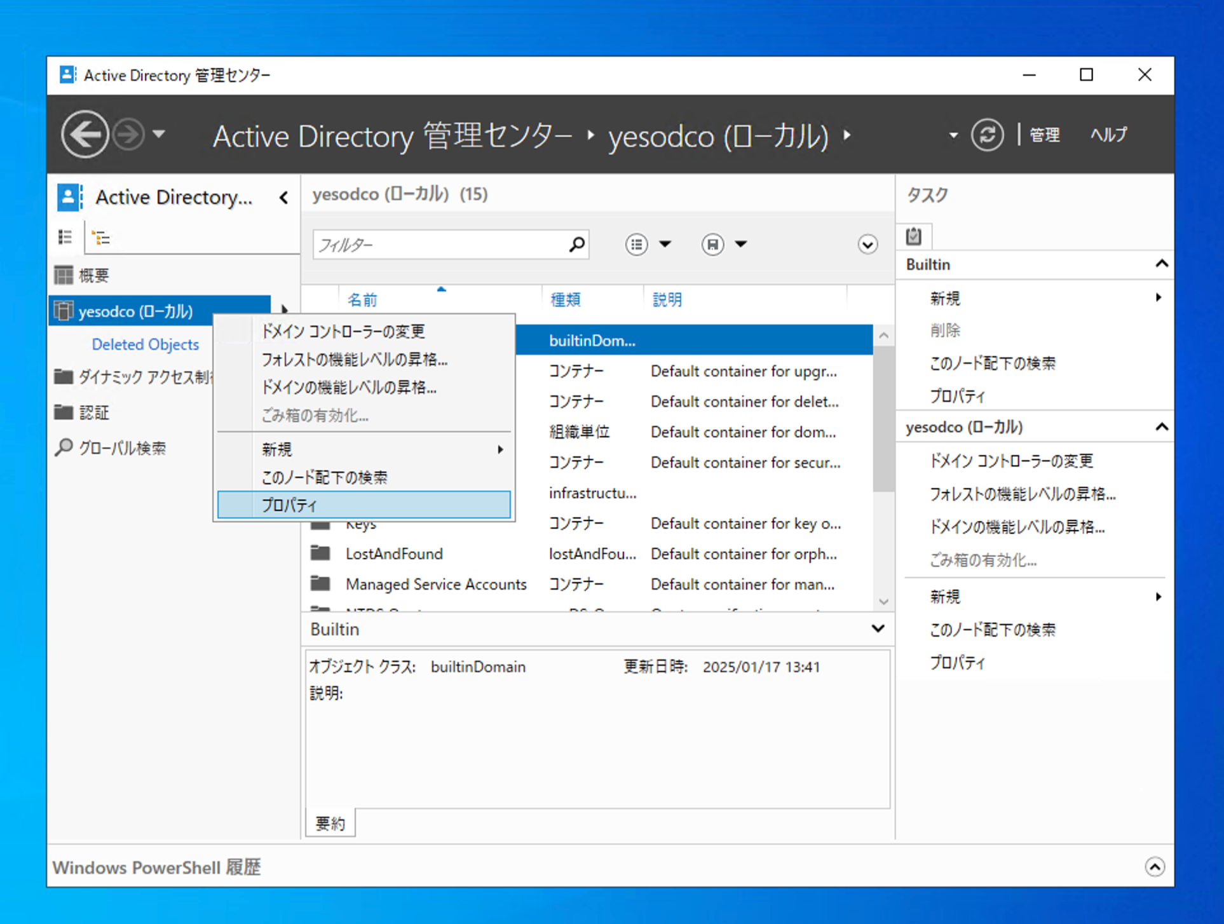
Task: Go back with the navigation back arrow
Action: (x=85, y=134)
